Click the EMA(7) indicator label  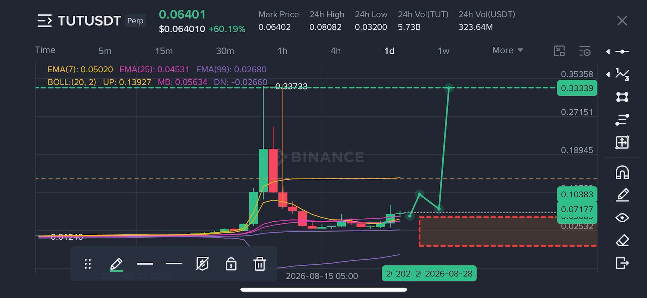[x=80, y=69]
